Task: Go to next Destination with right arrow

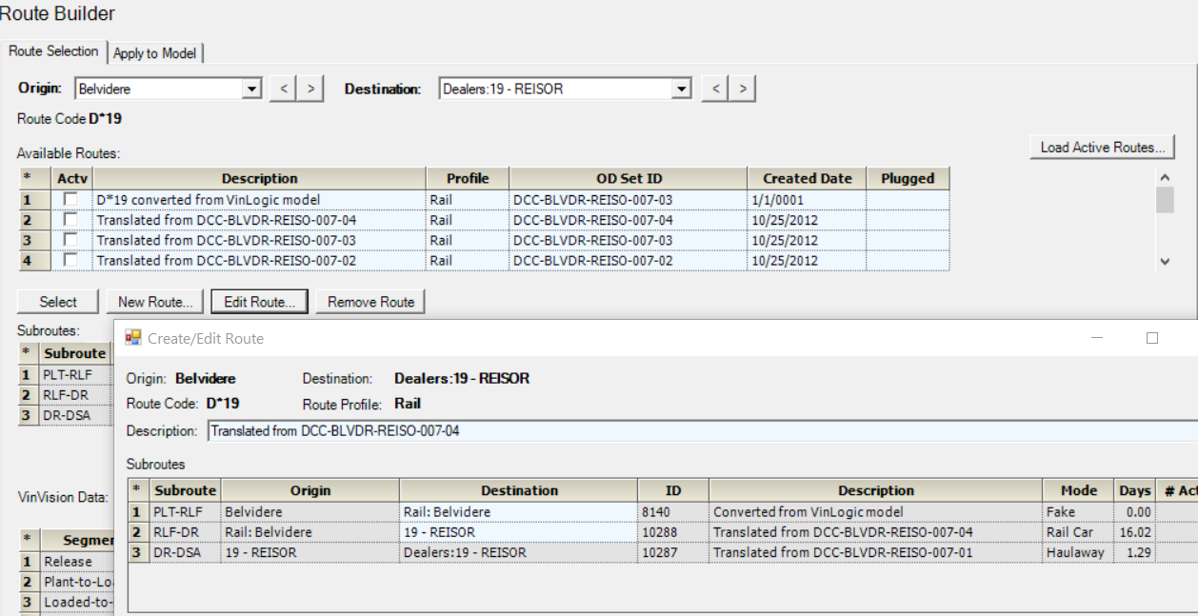Action: click(x=743, y=89)
